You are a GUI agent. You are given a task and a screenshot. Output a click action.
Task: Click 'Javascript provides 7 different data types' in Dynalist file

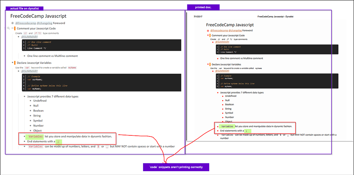53,96
